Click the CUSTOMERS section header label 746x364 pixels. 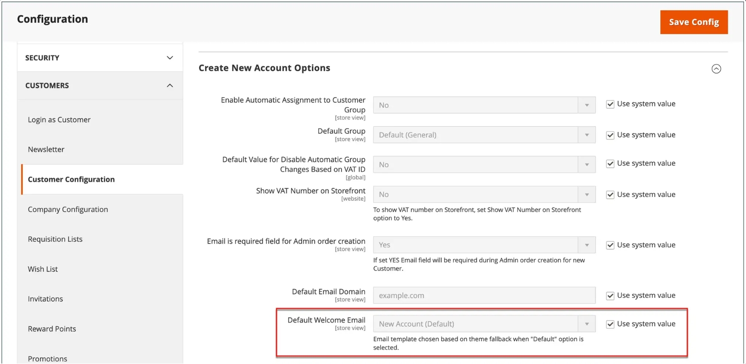pos(47,86)
